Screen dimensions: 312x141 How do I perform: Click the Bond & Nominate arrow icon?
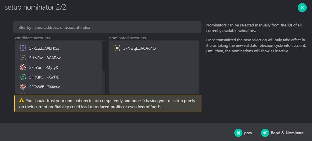point(265,133)
